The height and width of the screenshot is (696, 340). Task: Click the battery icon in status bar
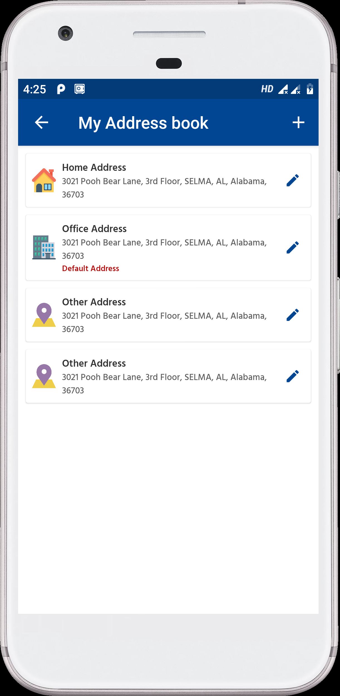(x=310, y=89)
